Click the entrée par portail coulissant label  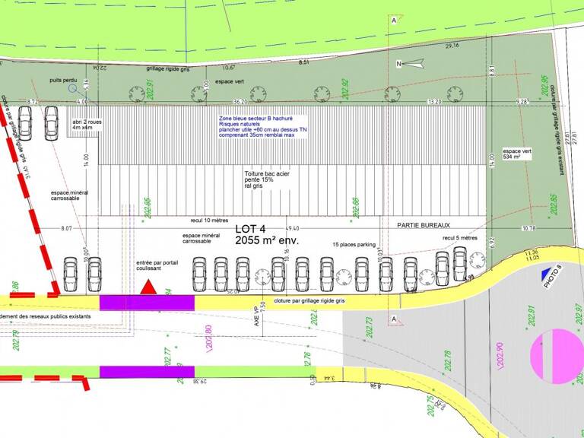coord(157,265)
